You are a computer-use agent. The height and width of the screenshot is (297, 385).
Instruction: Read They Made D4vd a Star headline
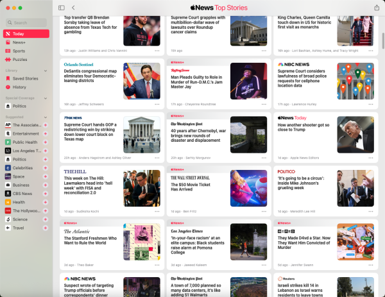pyautogui.click(x=304, y=242)
